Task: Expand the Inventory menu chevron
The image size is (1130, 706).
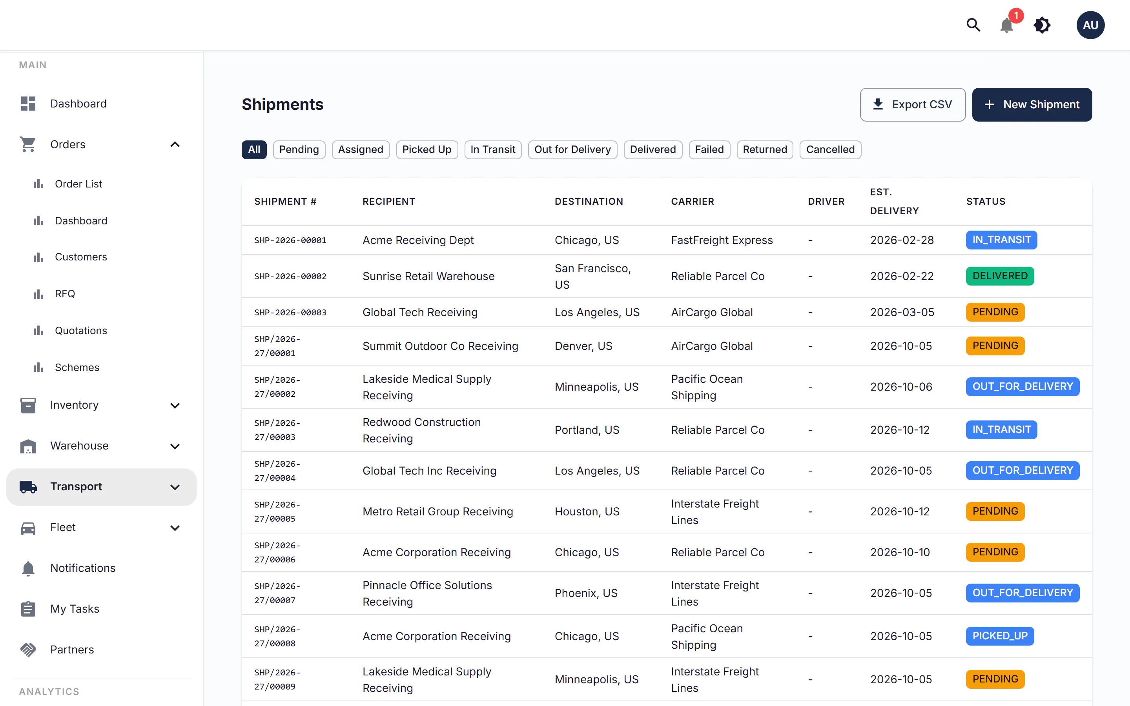Action: (175, 405)
